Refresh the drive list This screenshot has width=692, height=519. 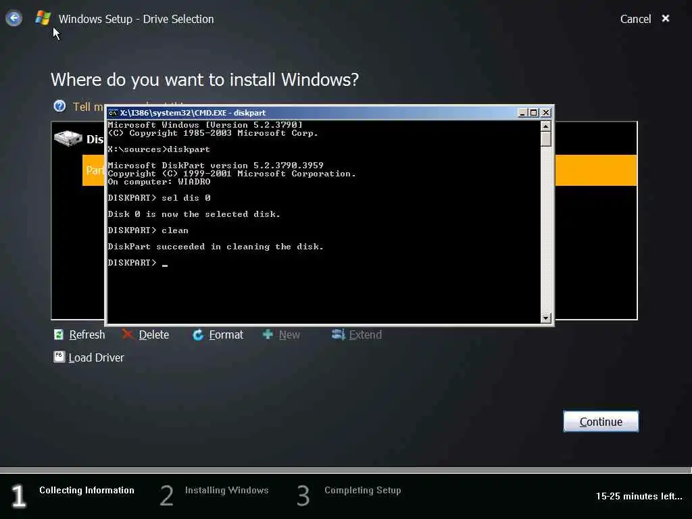[87, 335]
